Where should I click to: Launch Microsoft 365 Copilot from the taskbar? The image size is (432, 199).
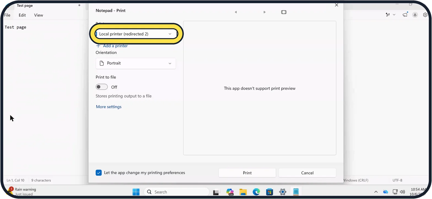230,192
